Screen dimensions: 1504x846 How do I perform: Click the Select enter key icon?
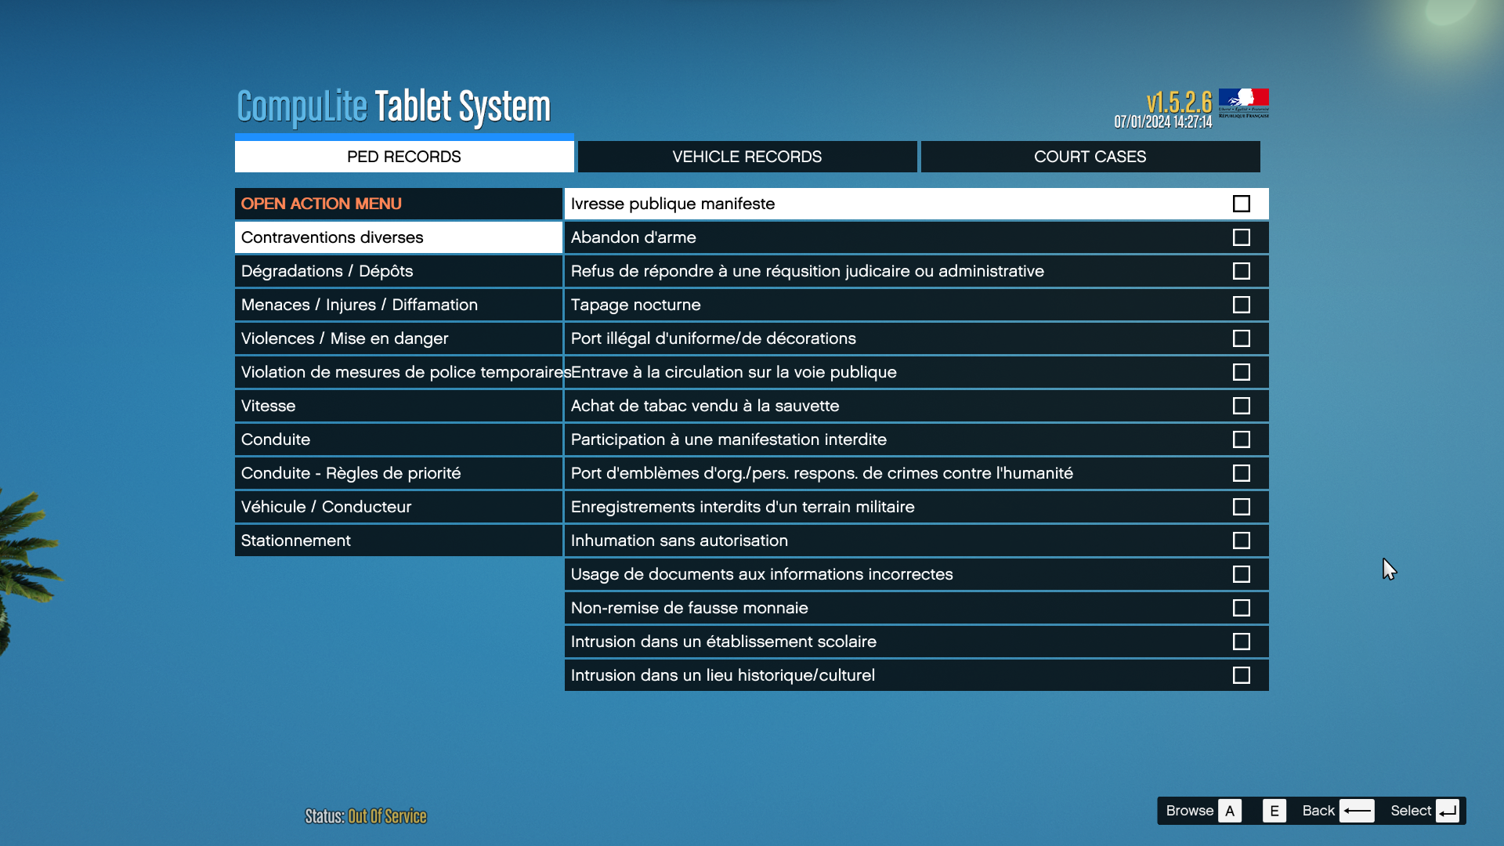1447,811
